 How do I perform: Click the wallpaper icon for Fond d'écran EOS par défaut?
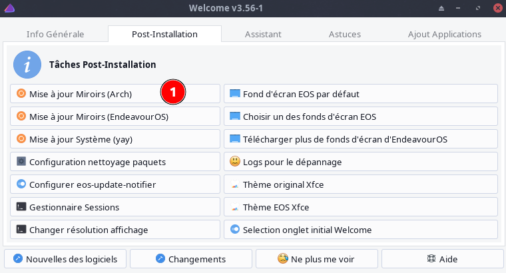coord(234,94)
